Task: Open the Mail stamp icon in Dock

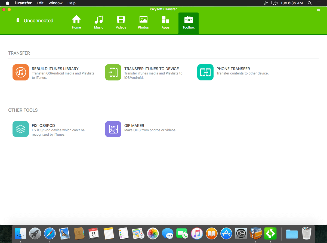Action: coord(64,233)
